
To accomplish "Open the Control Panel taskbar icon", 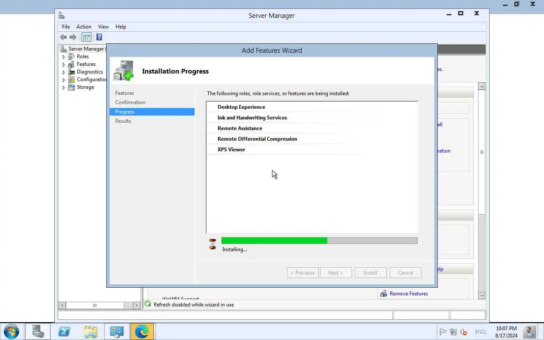I will [116, 331].
